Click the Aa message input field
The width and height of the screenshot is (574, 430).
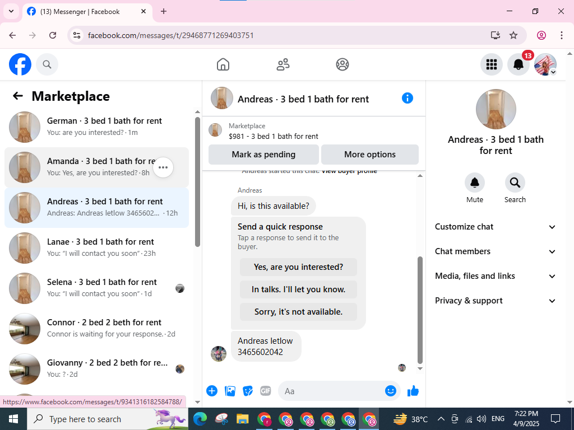coord(333,391)
